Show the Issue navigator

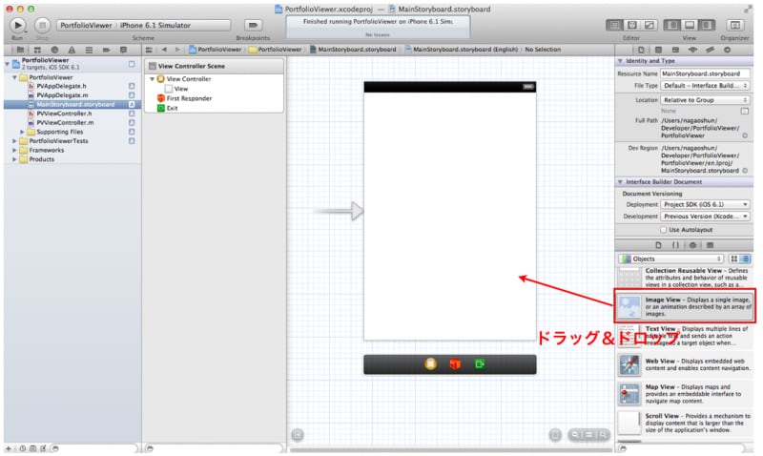72,50
